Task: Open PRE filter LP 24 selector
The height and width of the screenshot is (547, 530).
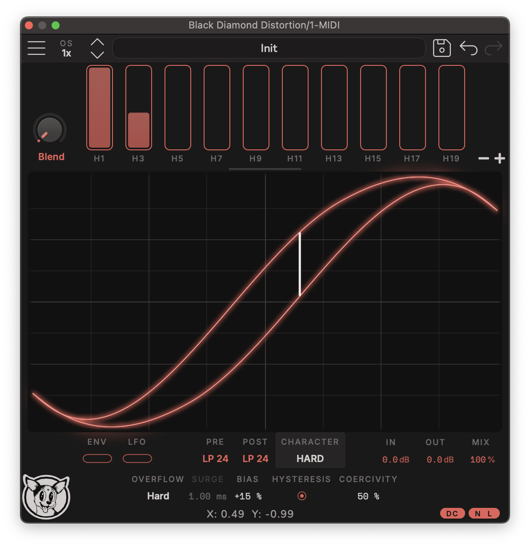Action: pos(215,459)
